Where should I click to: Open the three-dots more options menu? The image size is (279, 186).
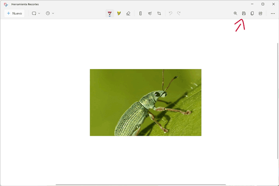click(273, 13)
